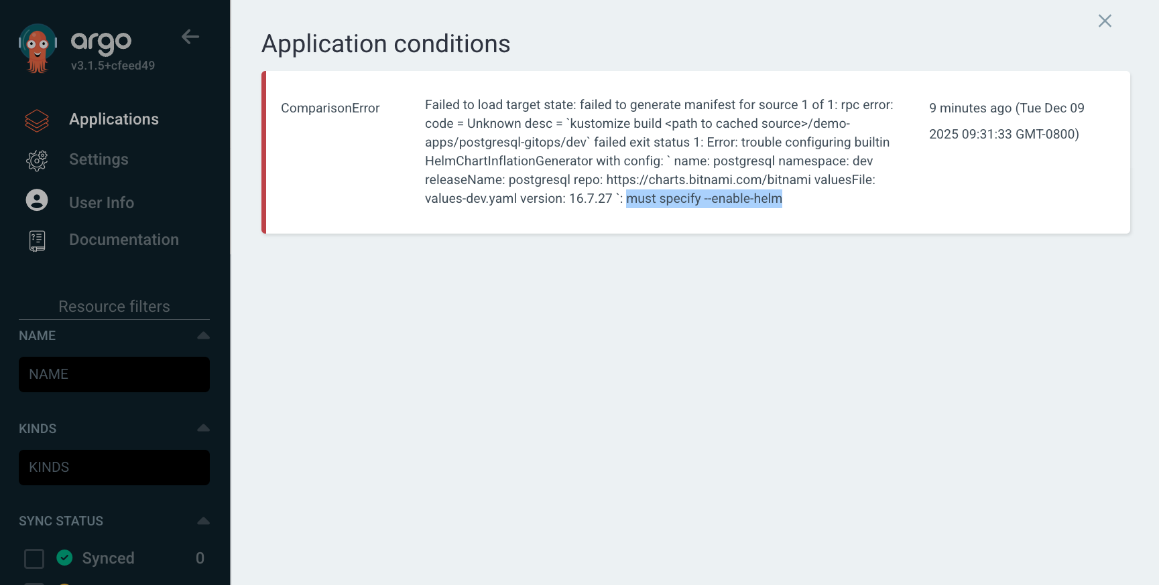Screen dimensions: 1159x585
Task: Go to the Settings menu item
Action: tap(99, 159)
